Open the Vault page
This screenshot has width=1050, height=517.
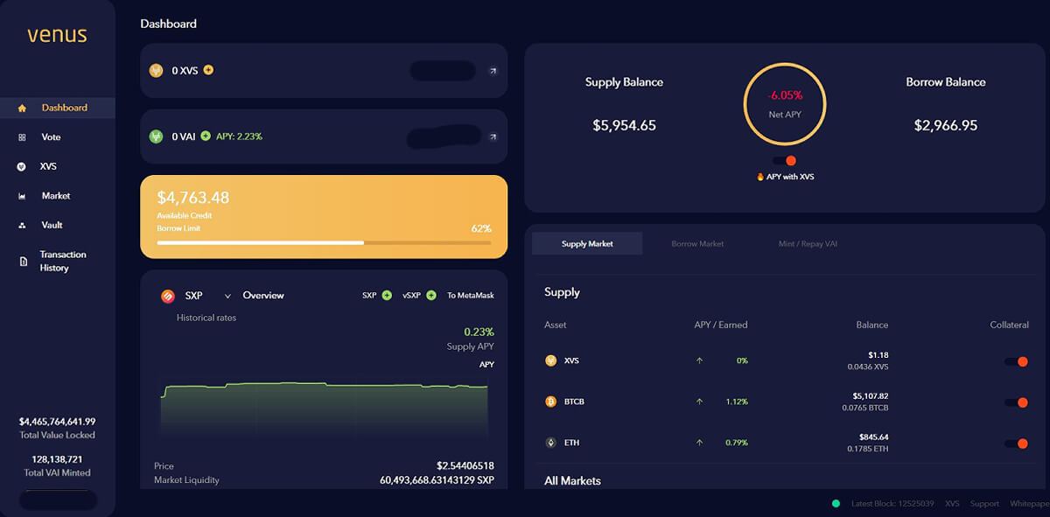click(52, 225)
